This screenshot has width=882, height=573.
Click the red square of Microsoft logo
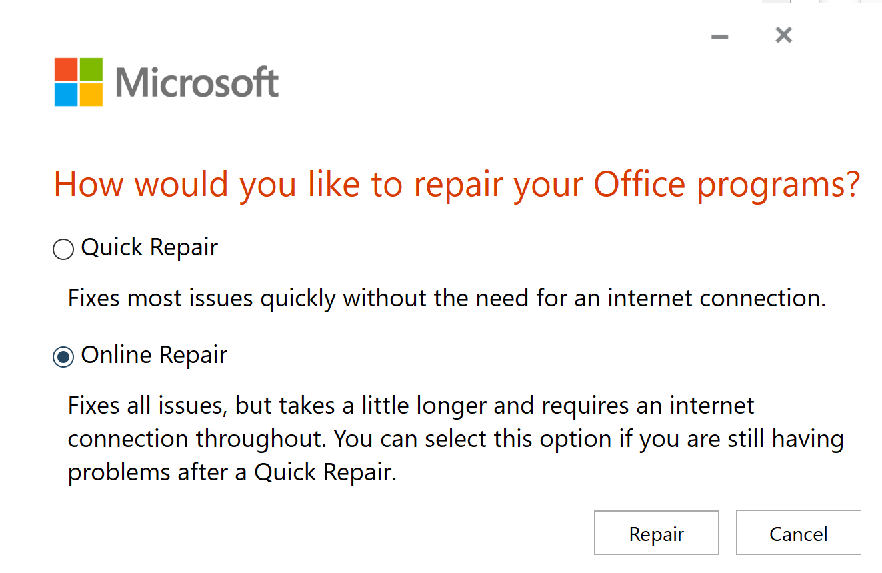[x=66, y=69]
